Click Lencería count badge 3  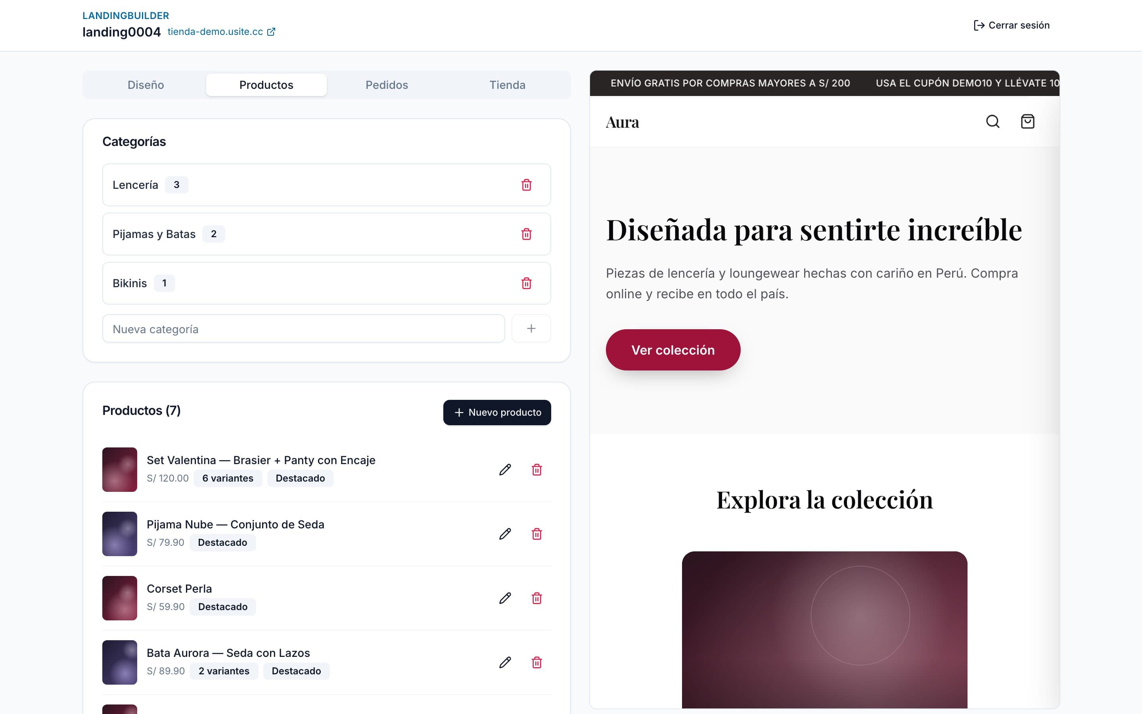click(176, 184)
